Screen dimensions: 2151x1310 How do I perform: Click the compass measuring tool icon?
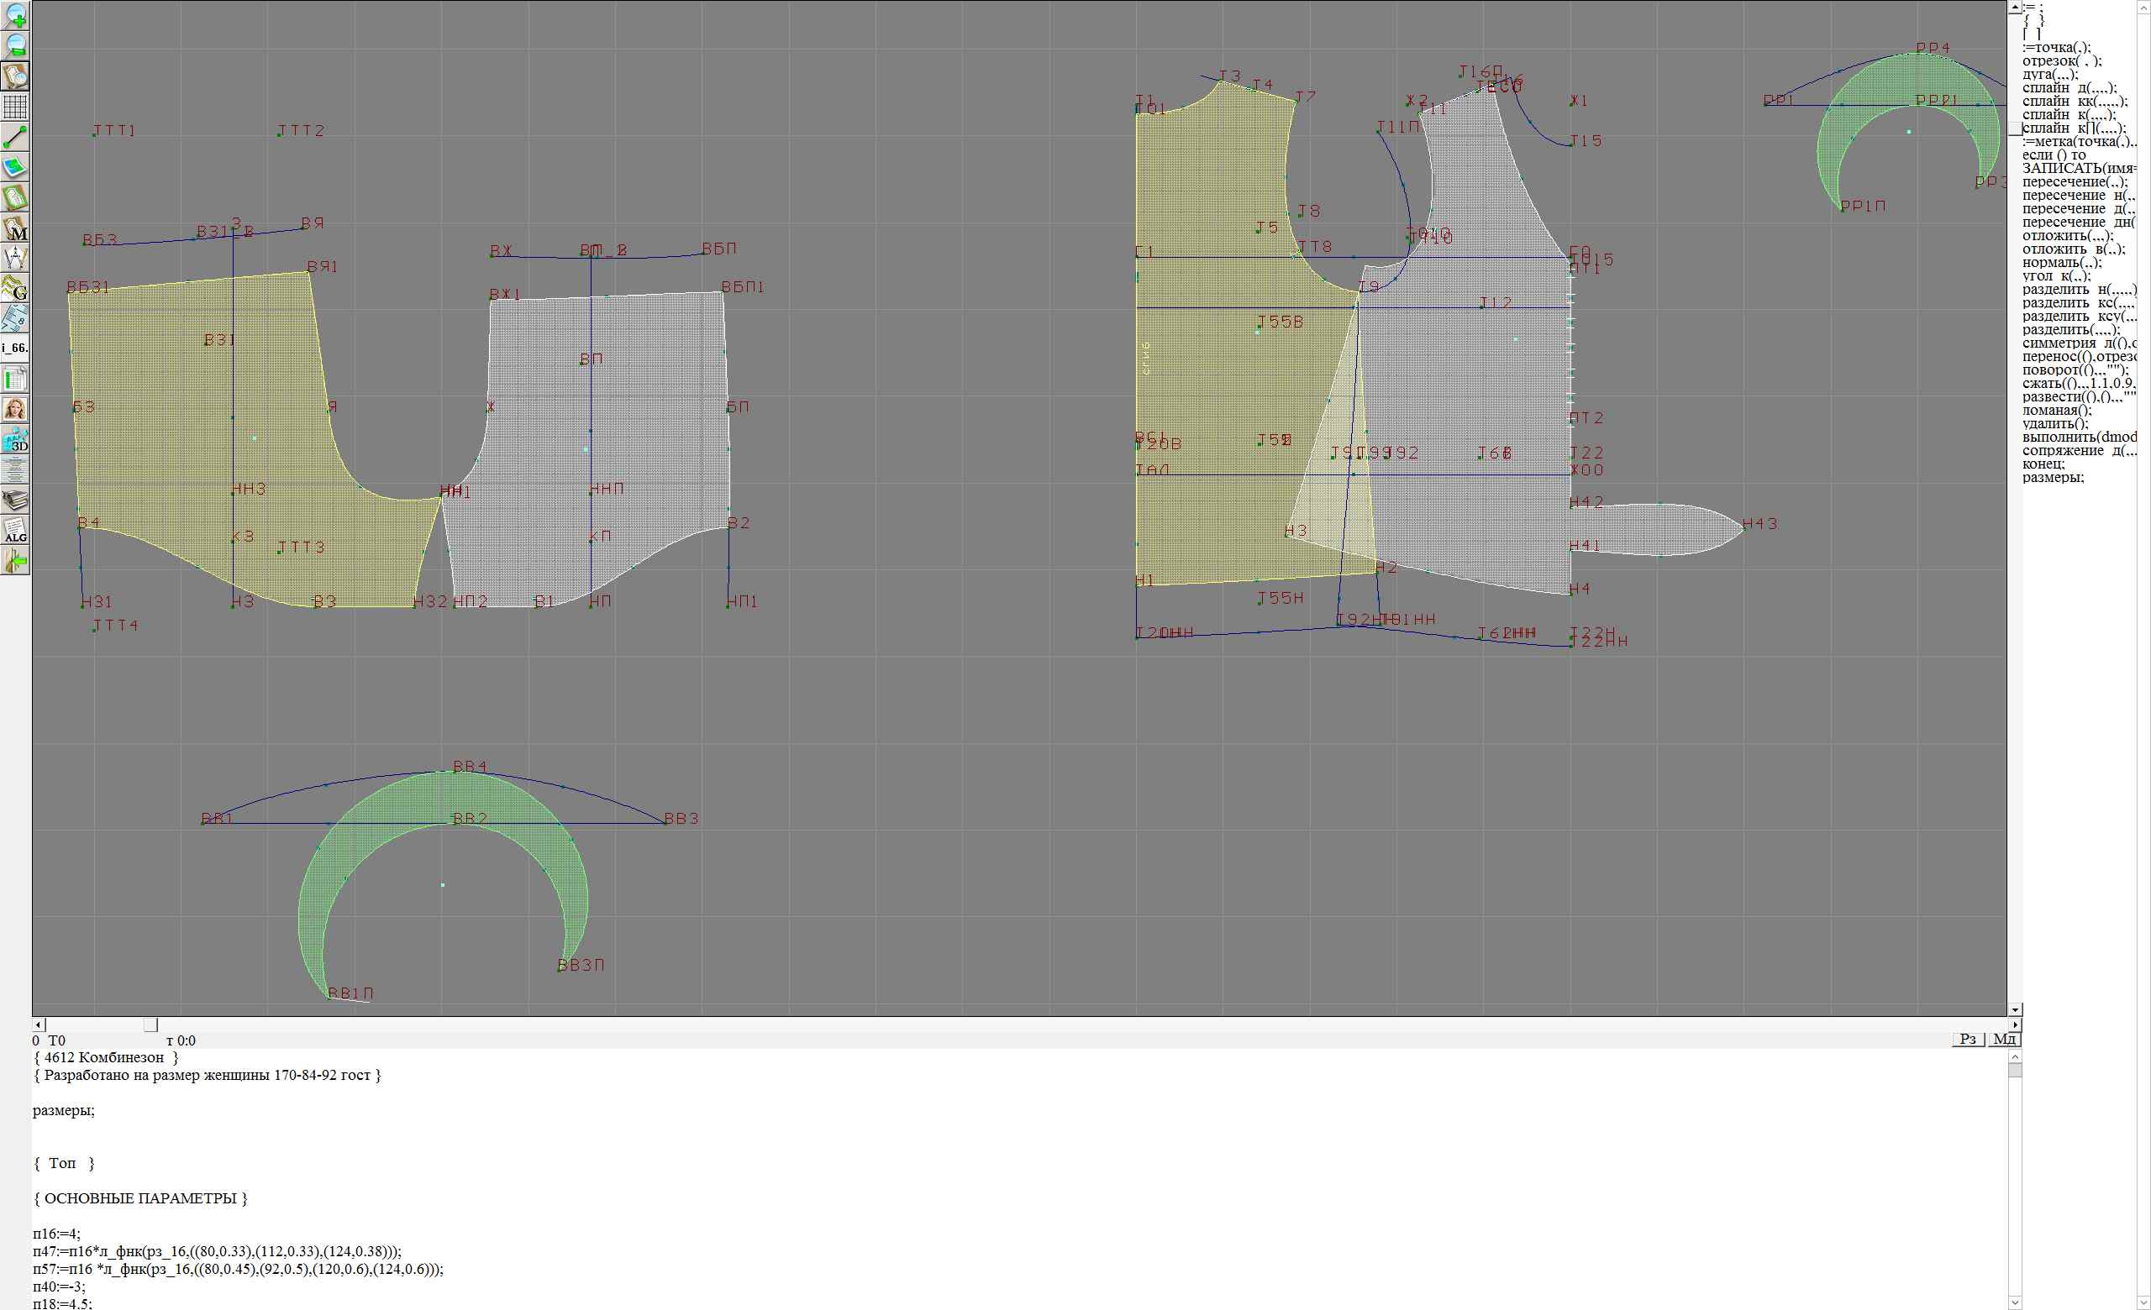click(x=16, y=257)
